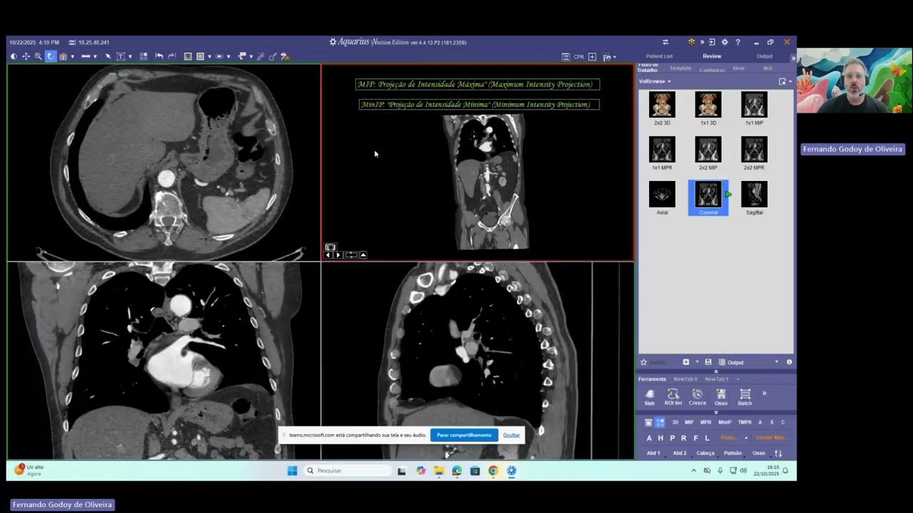
Task: Click the info icon in the Output bar
Action: [x=789, y=362]
